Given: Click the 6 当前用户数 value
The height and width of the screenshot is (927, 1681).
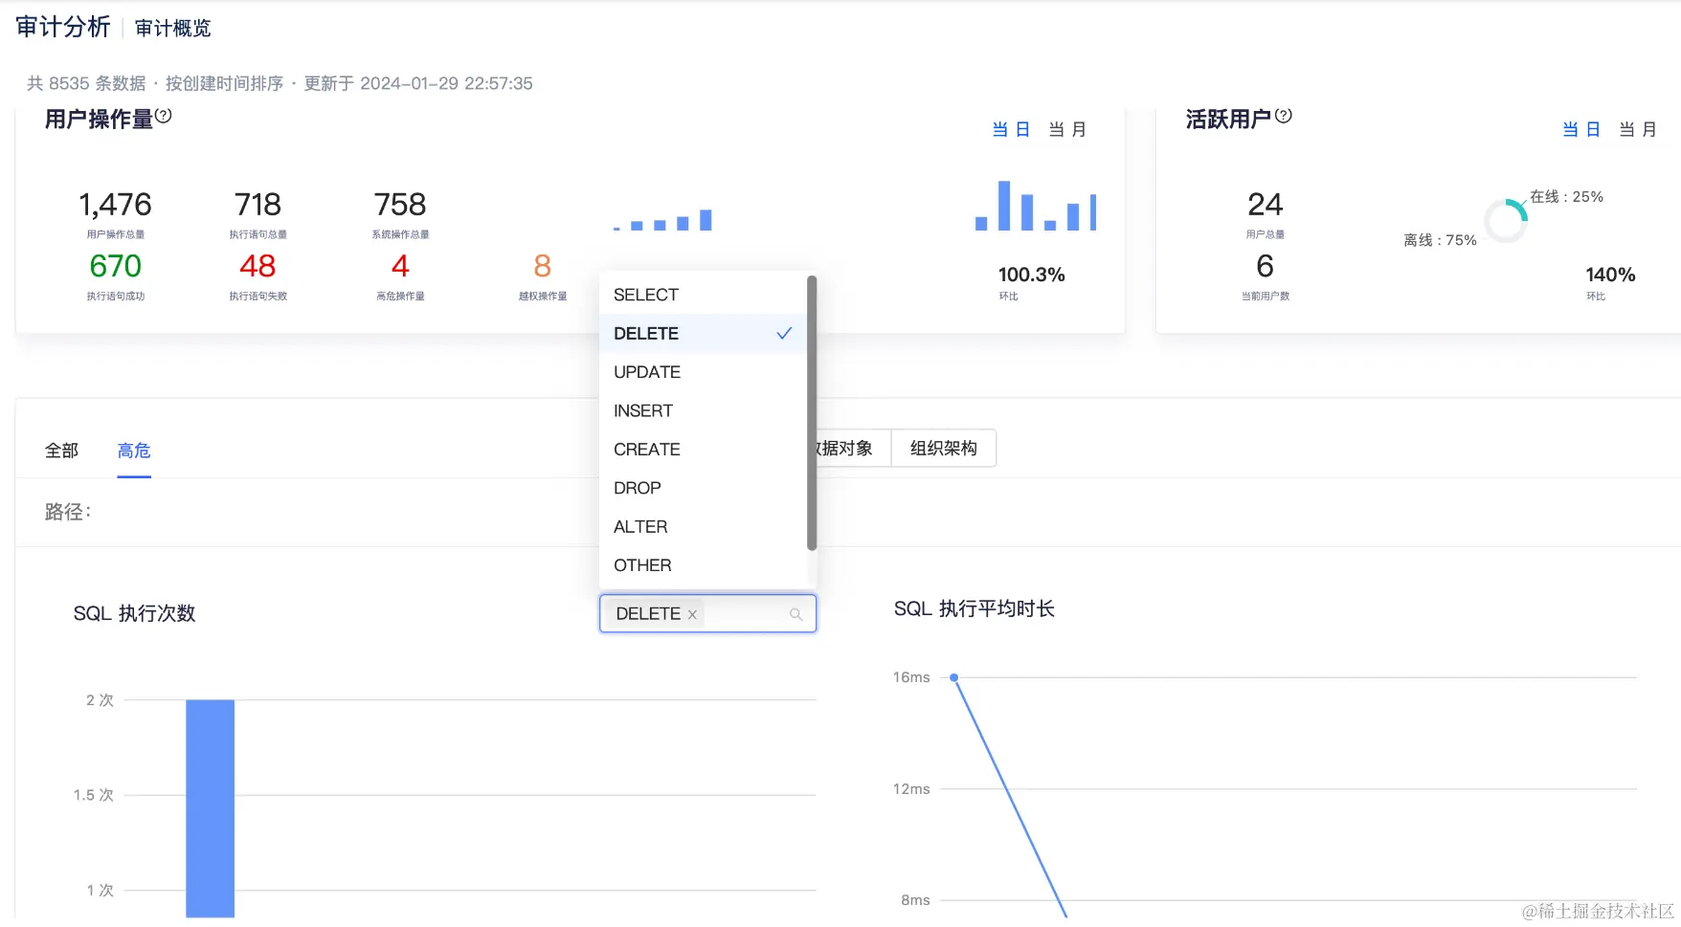Looking at the screenshot, I should pyautogui.click(x=1266, y=265).
